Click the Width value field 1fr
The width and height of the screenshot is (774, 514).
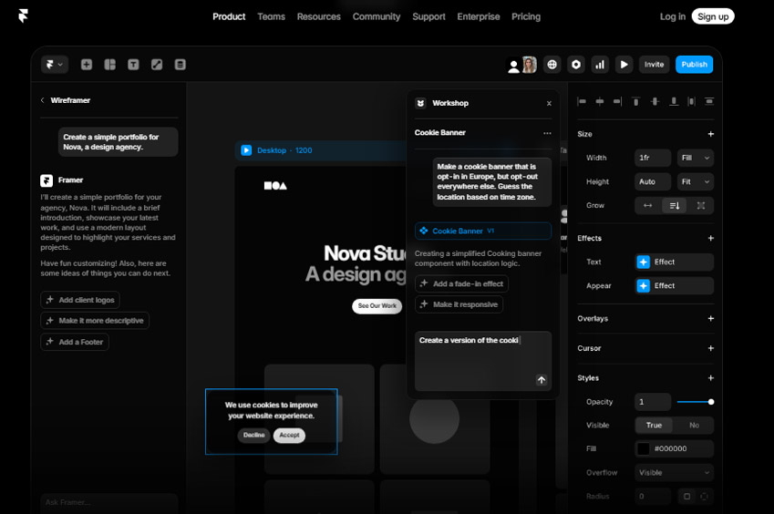tap(653, 158)
